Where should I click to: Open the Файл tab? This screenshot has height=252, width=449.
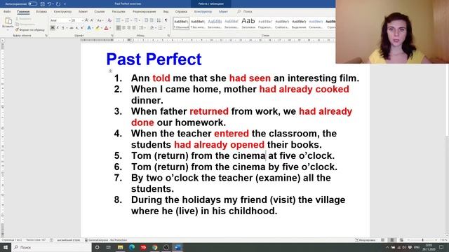pyautogui.click(x=7, y=12)
